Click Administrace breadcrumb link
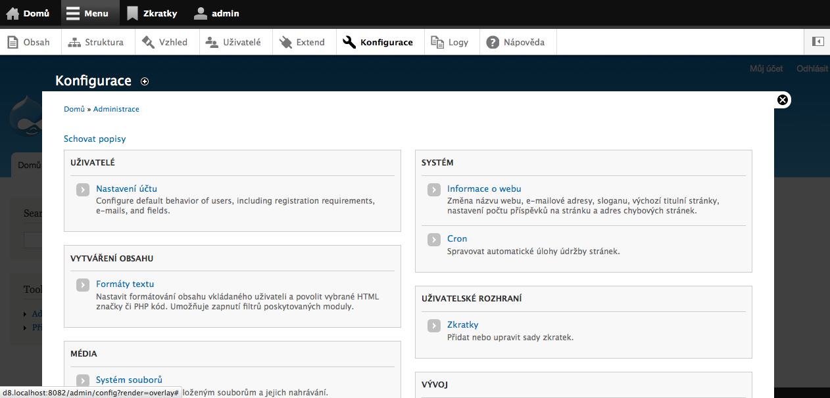The width and height of the screenshot is (830, 398). pos(116,109)
